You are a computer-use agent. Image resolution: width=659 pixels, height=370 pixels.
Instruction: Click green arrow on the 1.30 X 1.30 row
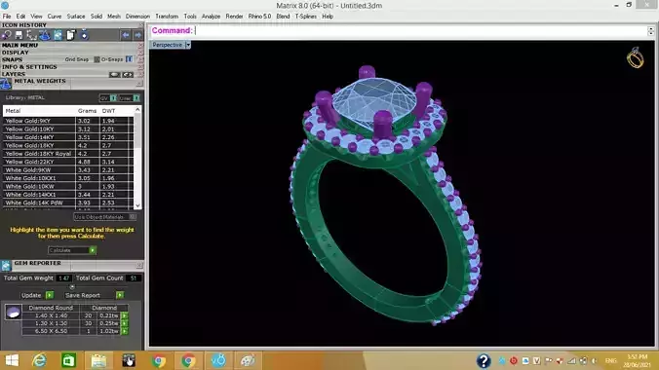point(125,323)
